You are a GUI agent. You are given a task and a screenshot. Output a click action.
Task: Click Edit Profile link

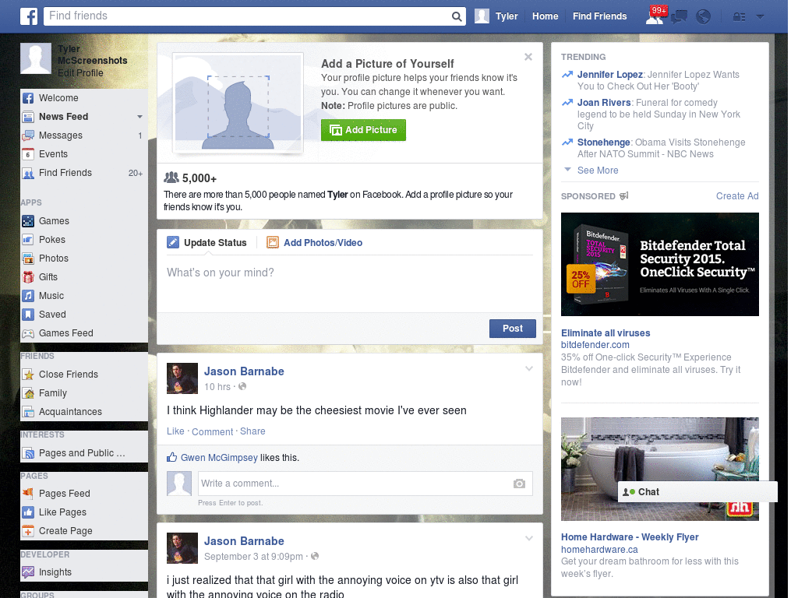(x=80, y=72)
